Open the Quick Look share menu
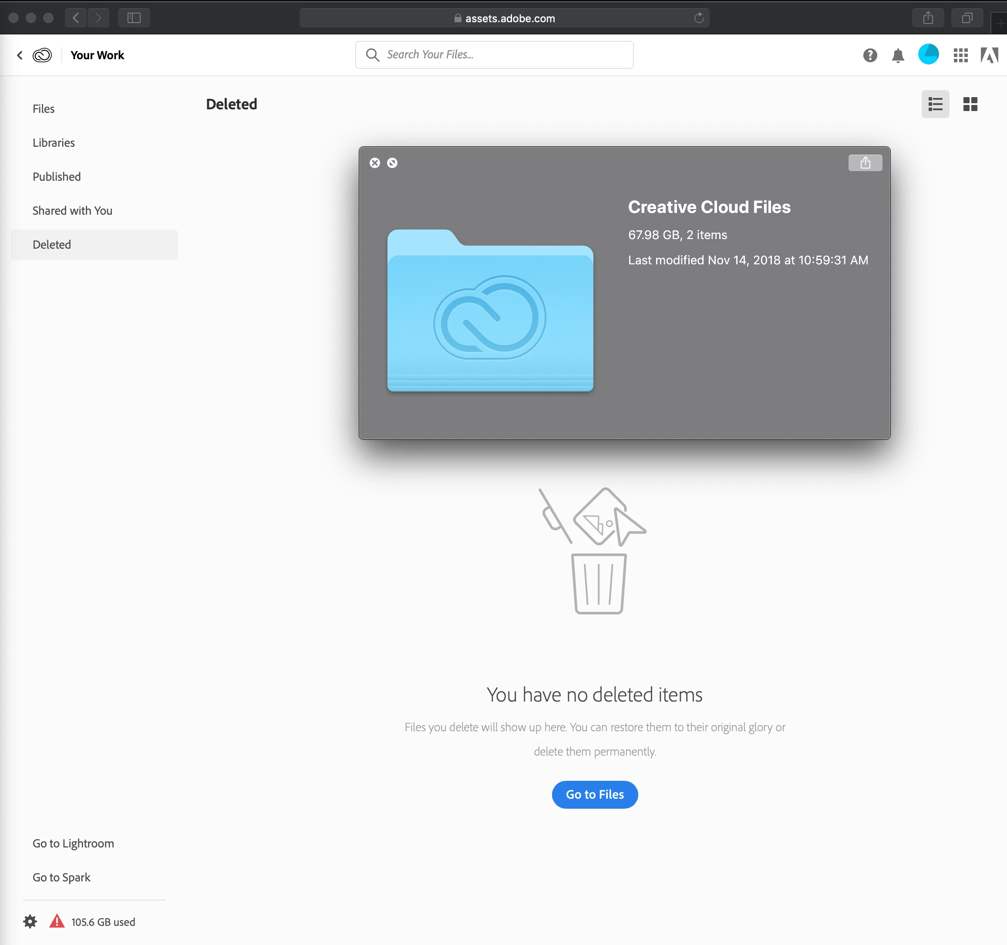The height and width of the screenshot is (945, 1007). point(865,162)
